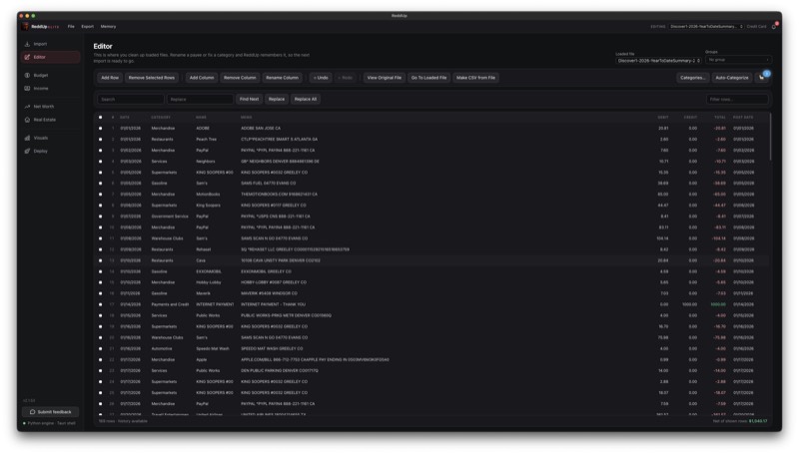799x454 pixels.
Task: Open the File menu
Action: (71, 27)
